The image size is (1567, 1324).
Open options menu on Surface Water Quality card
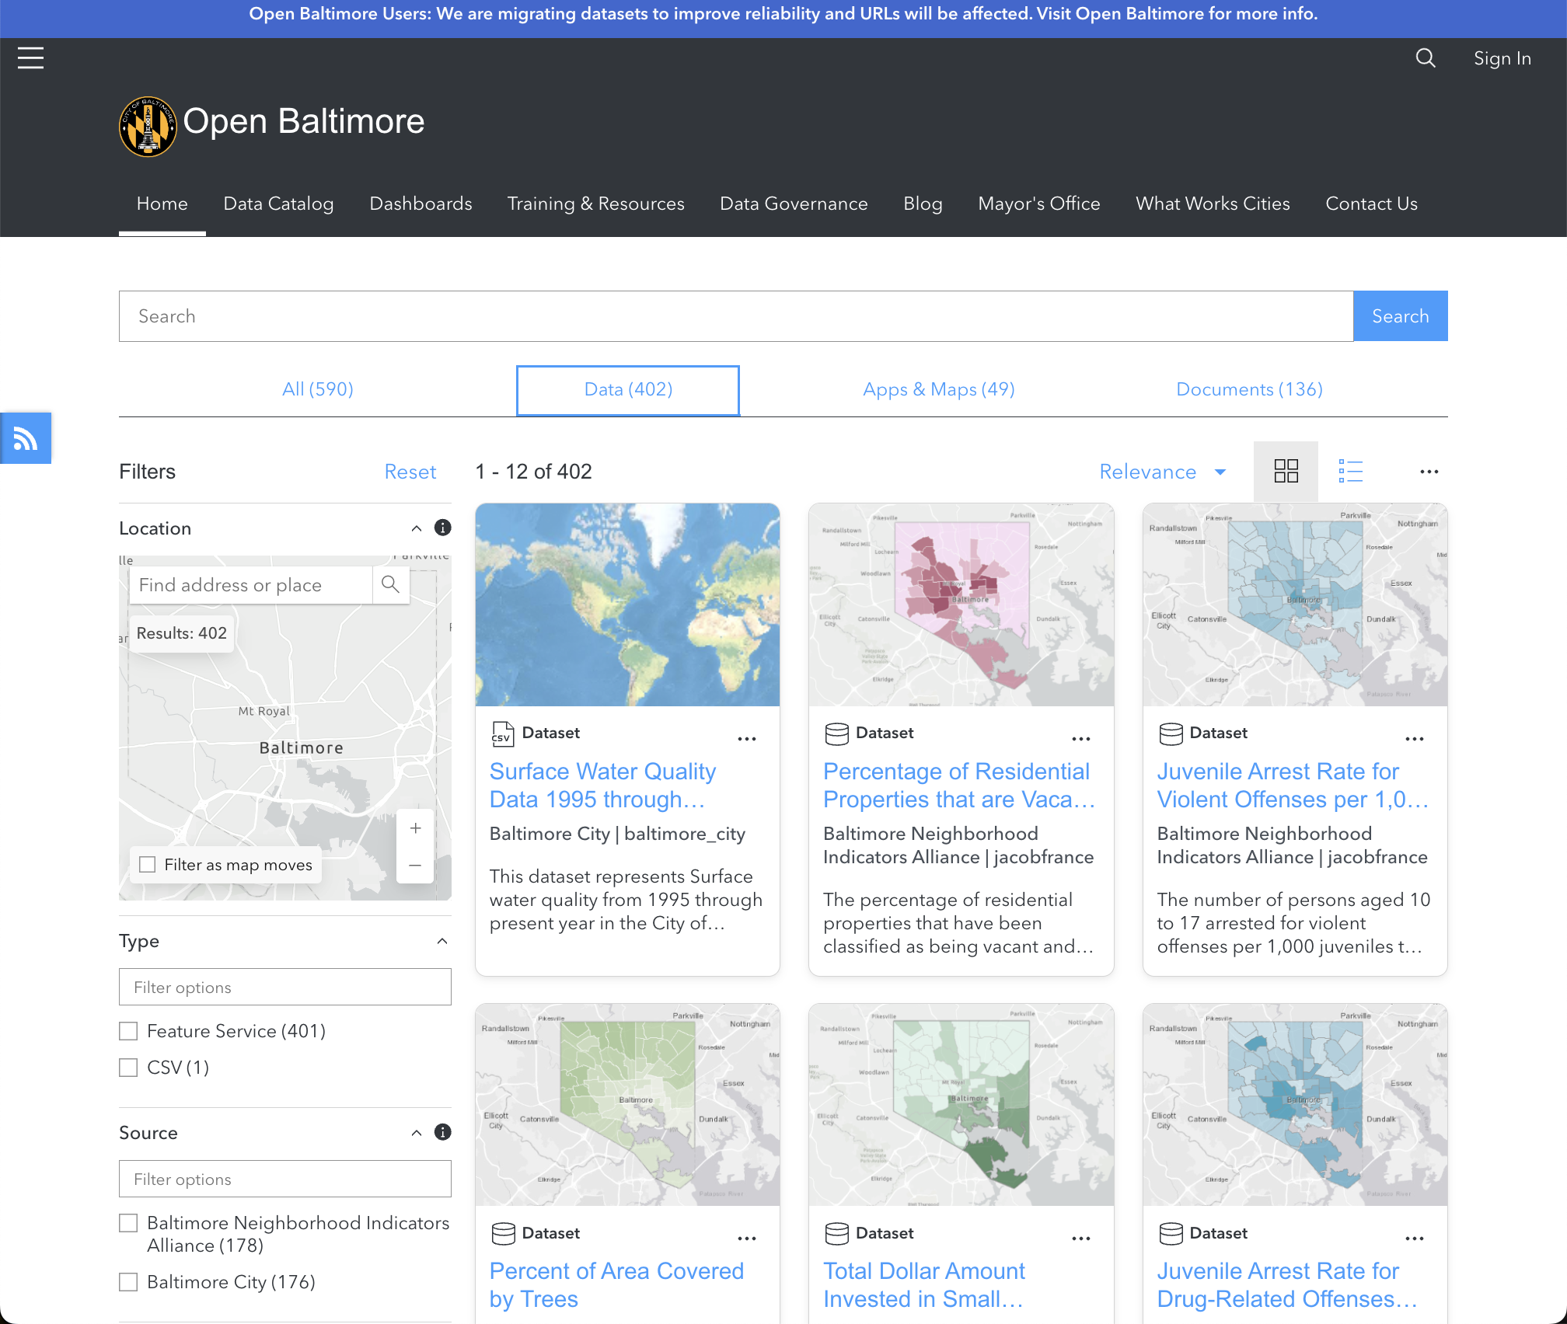[747, 738]
